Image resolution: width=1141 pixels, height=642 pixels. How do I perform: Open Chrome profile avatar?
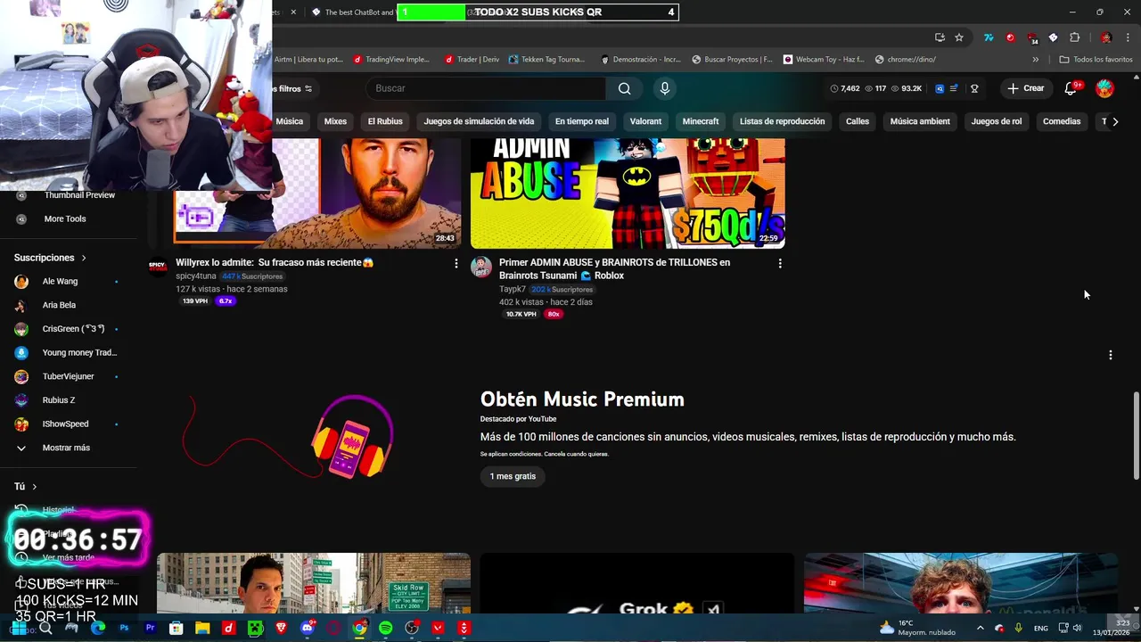pyautogui.click(x=1106, y=37)
